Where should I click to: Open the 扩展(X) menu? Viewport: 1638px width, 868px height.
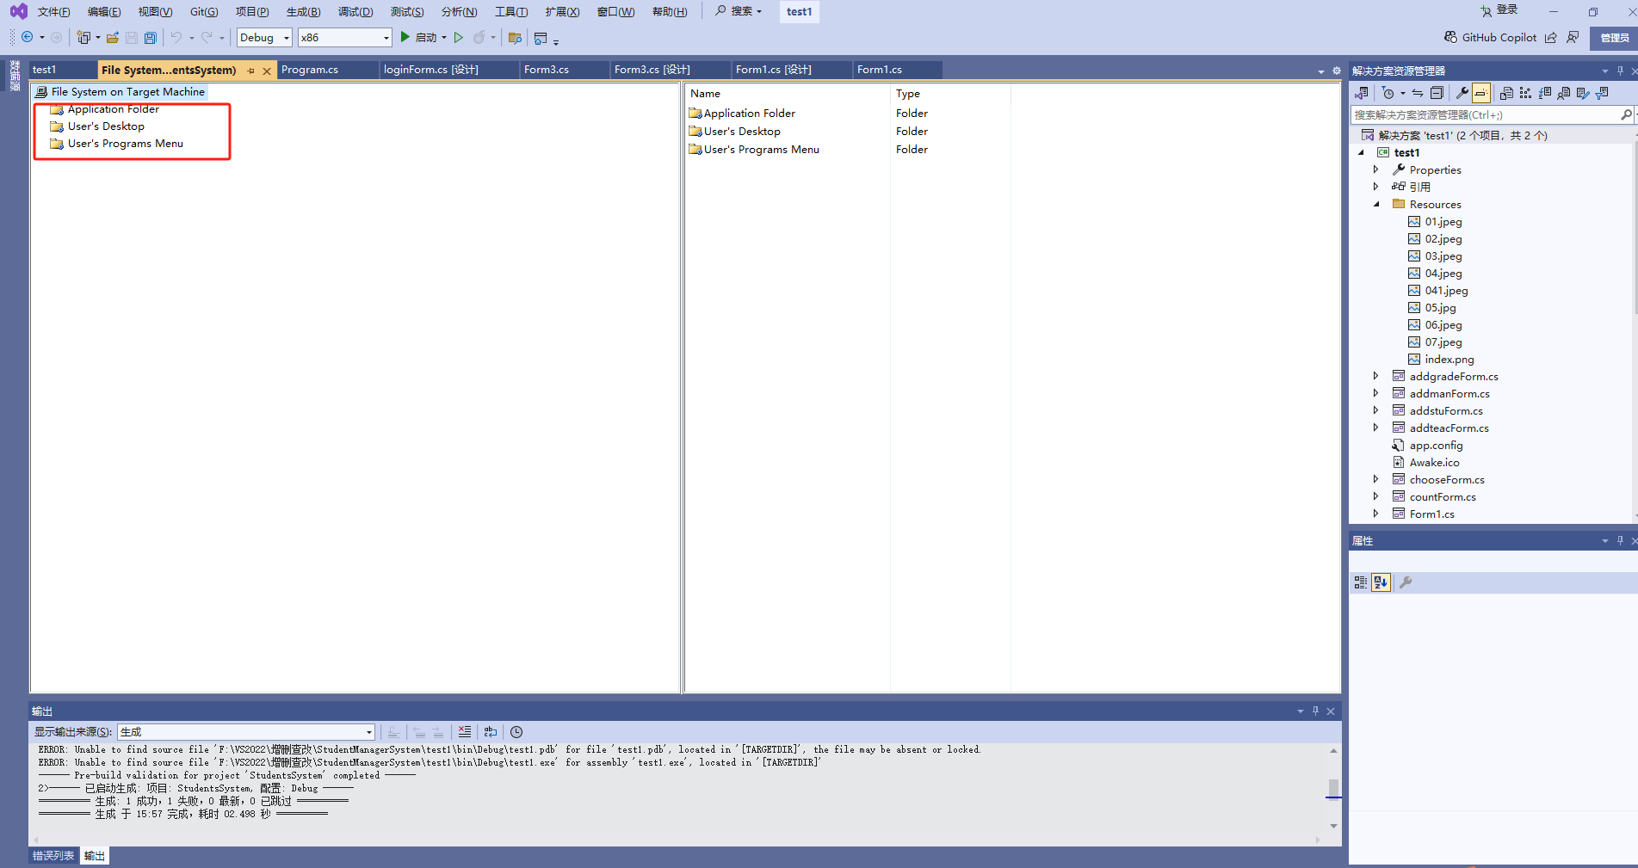click(562, 11)
